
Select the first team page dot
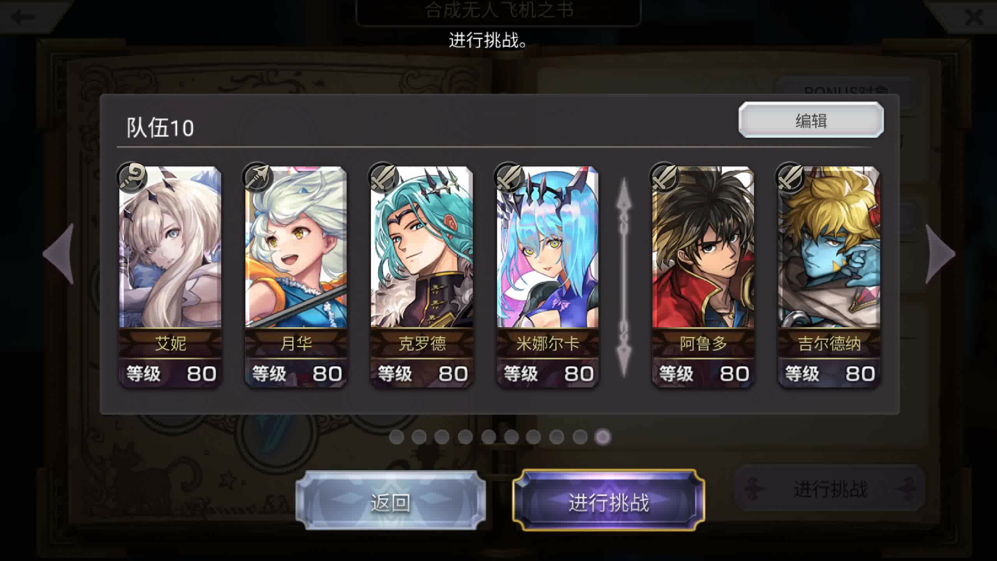coord(396,437)
